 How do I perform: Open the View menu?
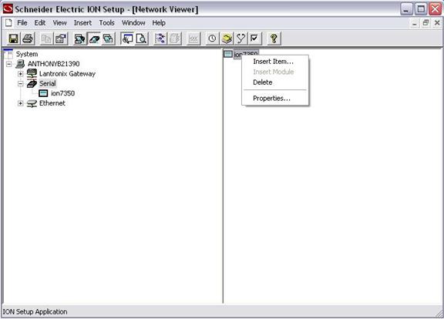click(60, 23)
